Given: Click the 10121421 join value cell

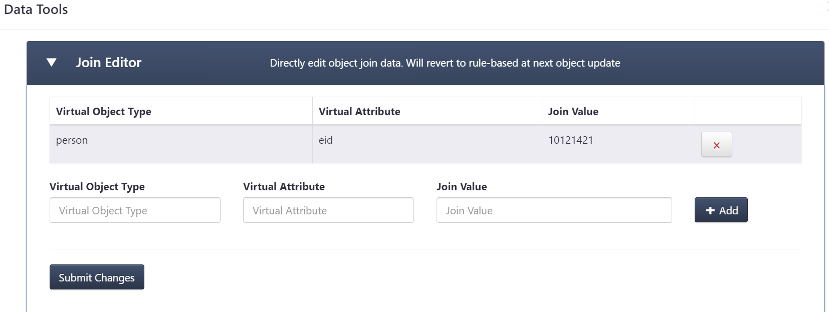Looking at the screenshot, I should pyautogui.click(x=618, y=144).
